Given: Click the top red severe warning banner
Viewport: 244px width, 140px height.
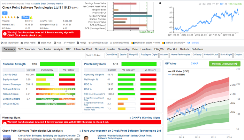Looking at the screenshot, I should [41, 34].
